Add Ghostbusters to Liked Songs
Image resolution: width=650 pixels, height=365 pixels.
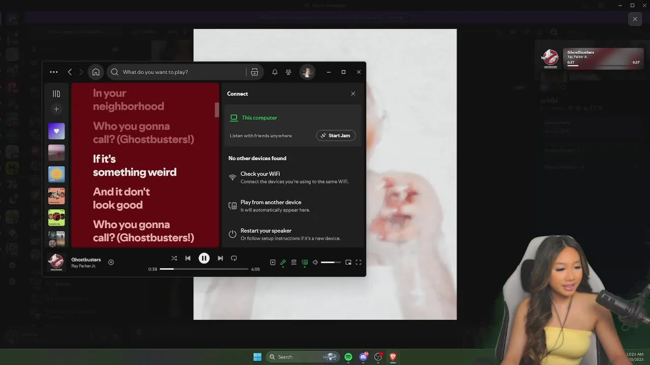[x=111, y=262]
